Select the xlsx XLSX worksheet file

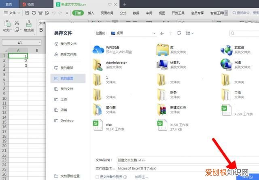click(109, 126)
